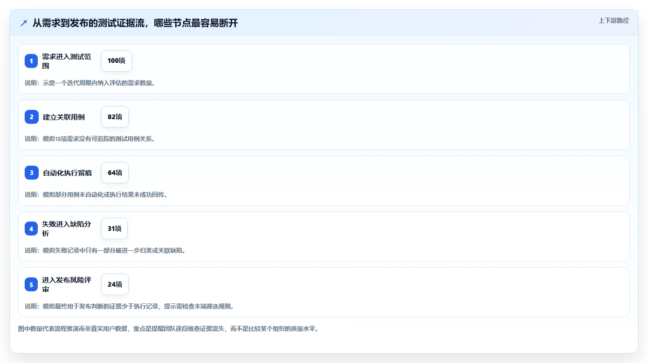This screenshot has height=363, width=648.
Task: Click the 100项 count chip
Action: [117, 61]
